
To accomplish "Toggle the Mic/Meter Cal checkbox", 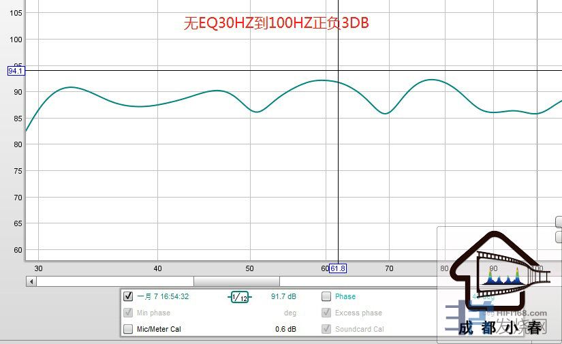I will (128, 329).
